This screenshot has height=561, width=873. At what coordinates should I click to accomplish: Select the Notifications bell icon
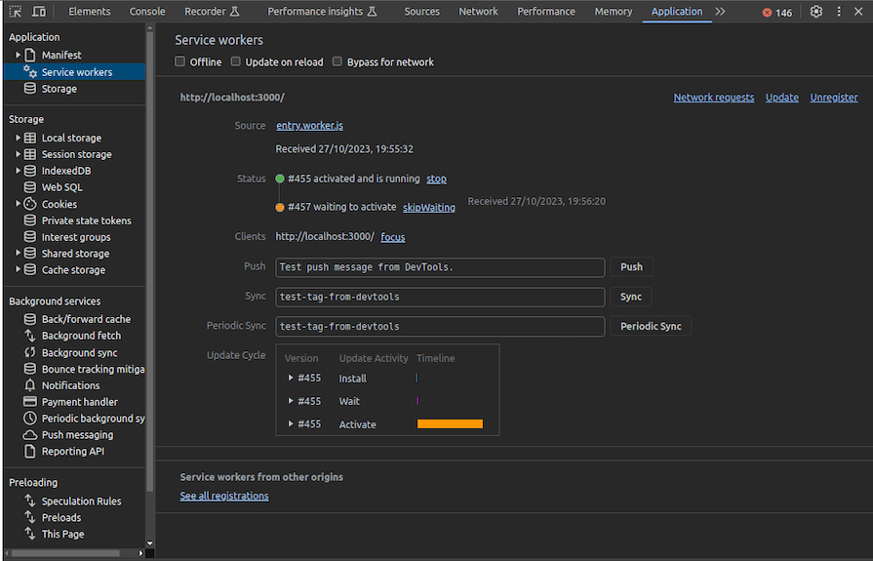click(30, 385)
